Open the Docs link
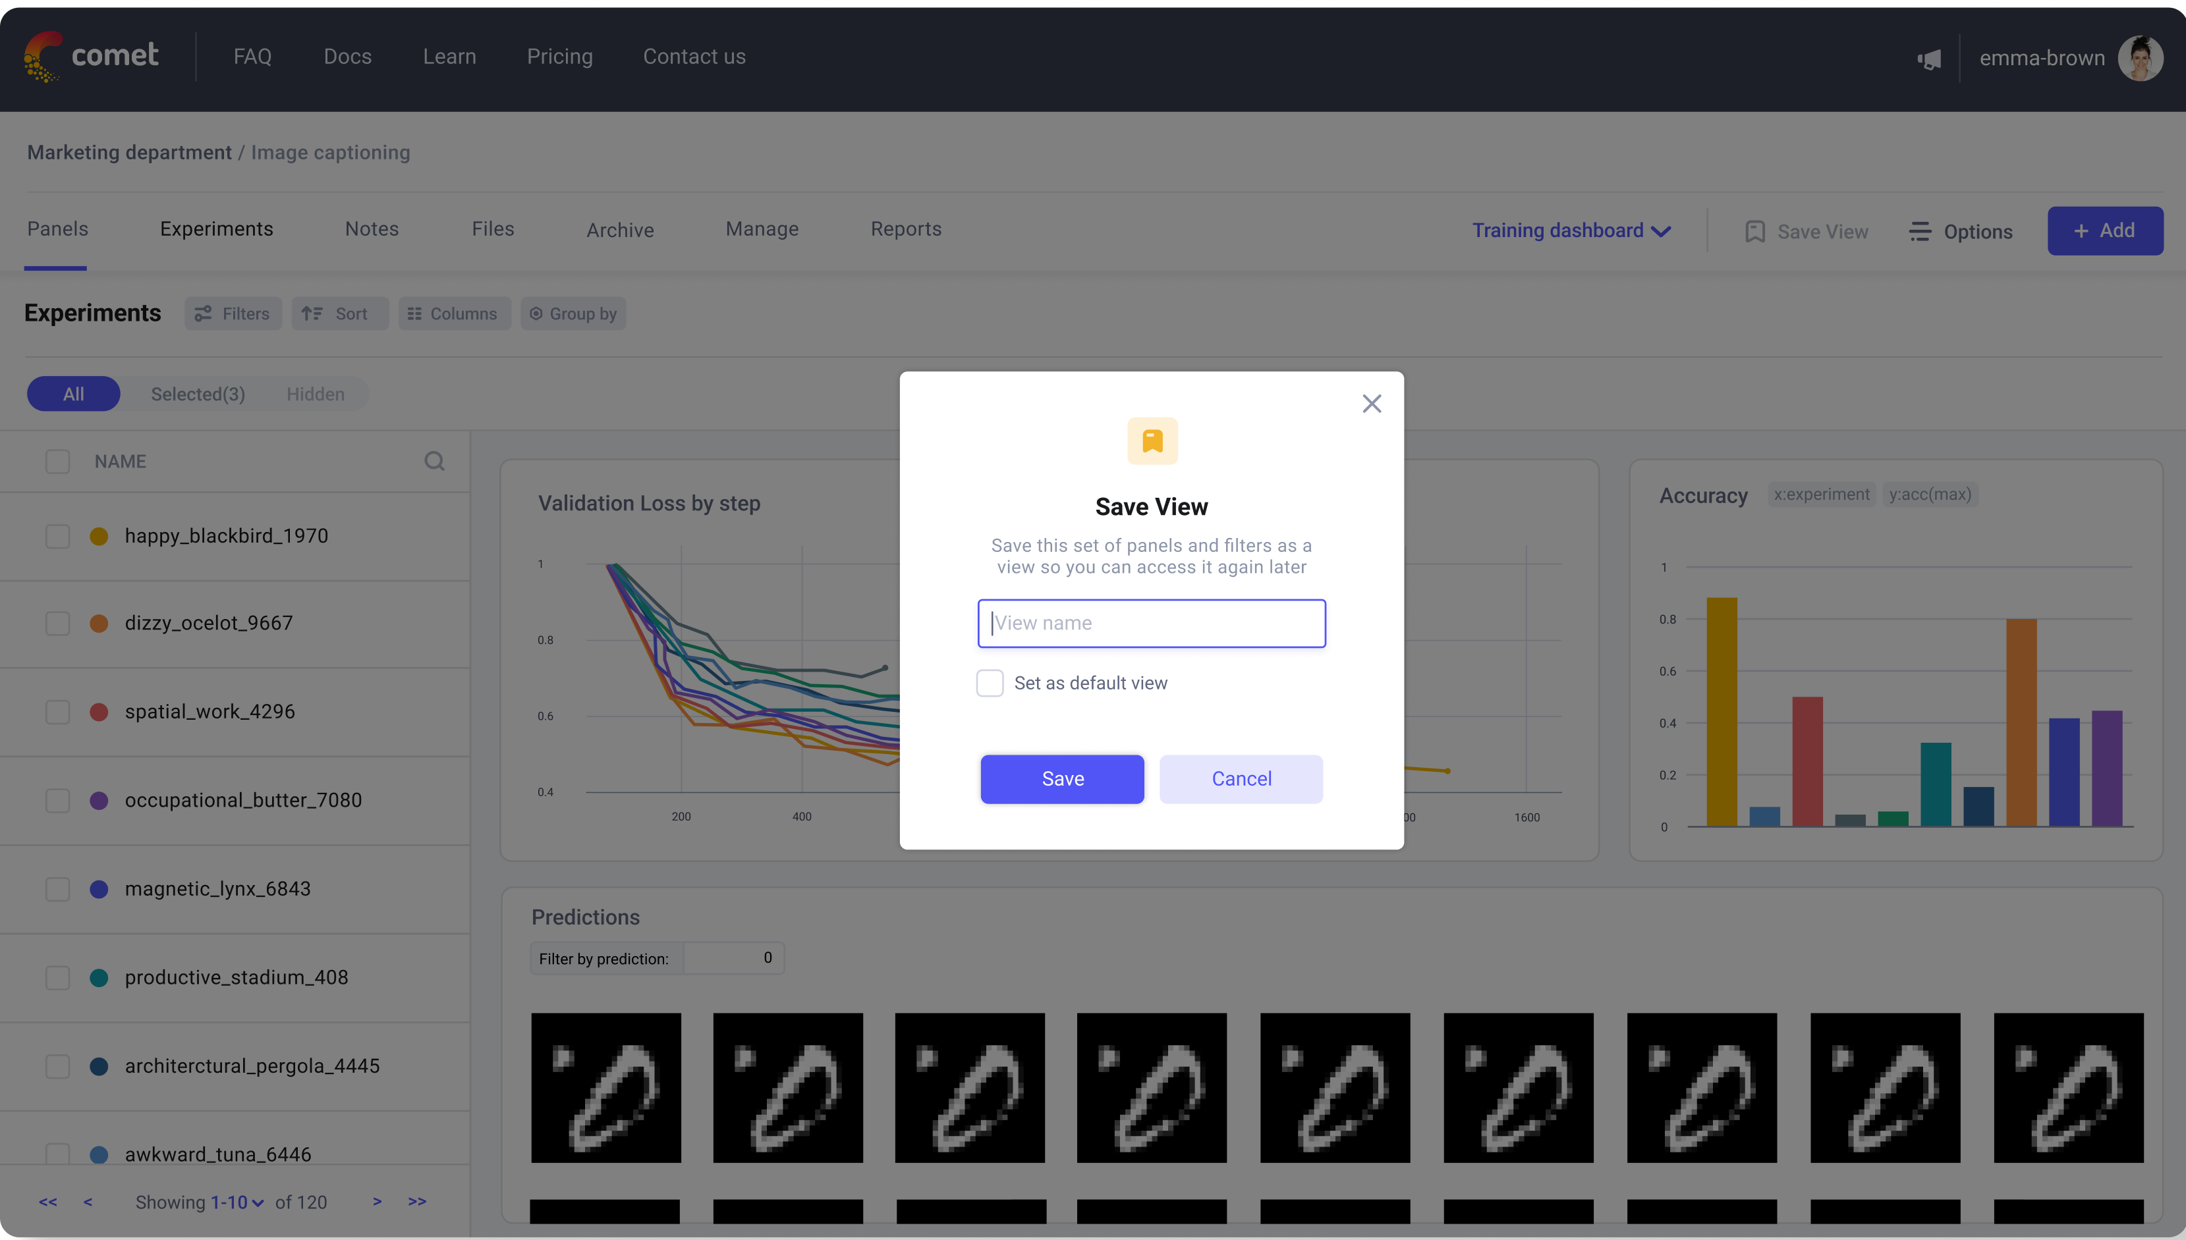The image size is (2186, 1240). coord(348,56)
